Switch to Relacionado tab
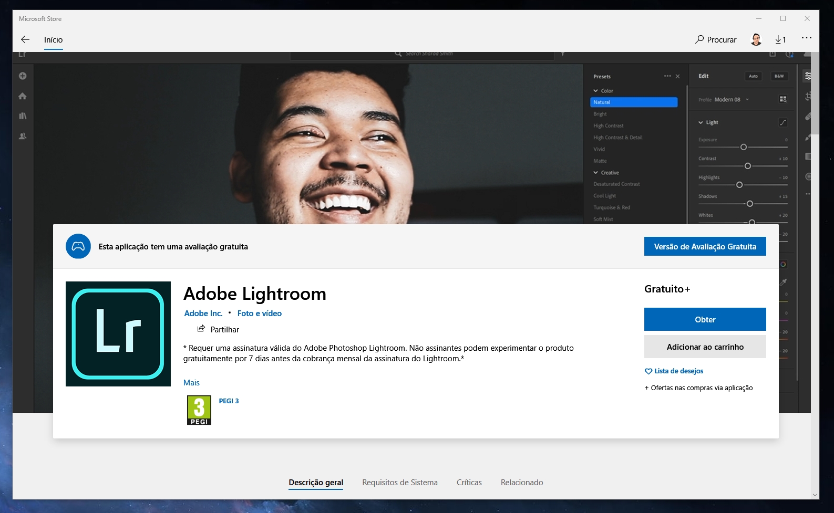834x513 pixels. click(x=522, y=483)
